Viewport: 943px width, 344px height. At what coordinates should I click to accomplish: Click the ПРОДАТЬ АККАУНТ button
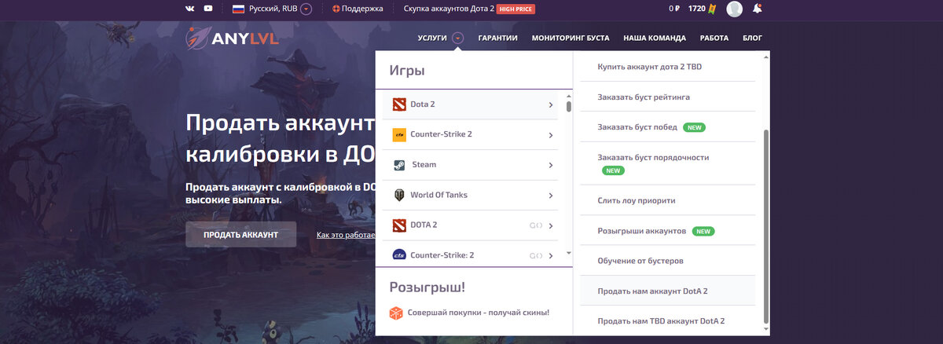[240, 234]
